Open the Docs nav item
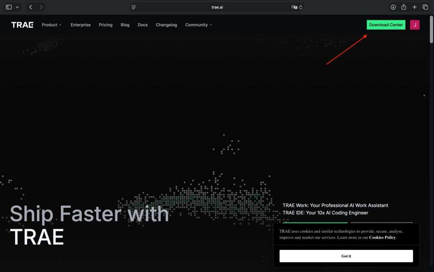 [x=142, y=25]
